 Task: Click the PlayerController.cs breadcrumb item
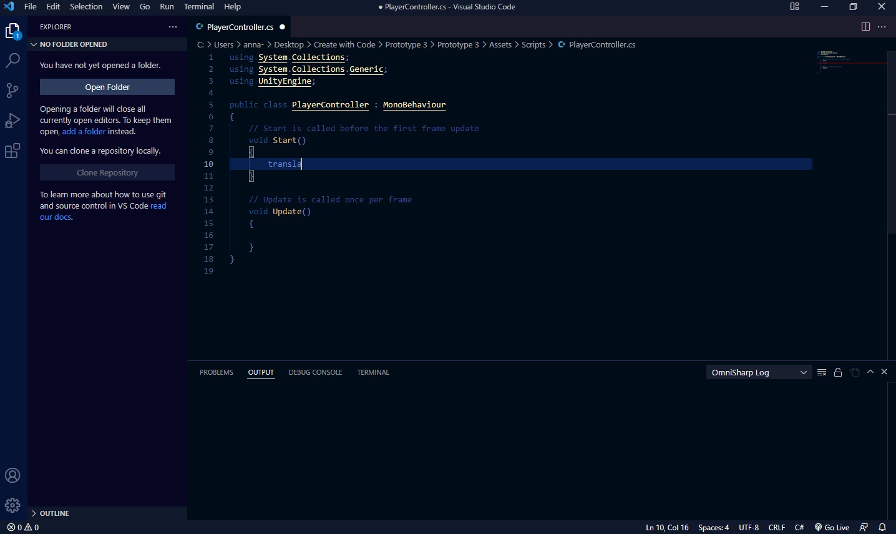click(x=597, y=45)
